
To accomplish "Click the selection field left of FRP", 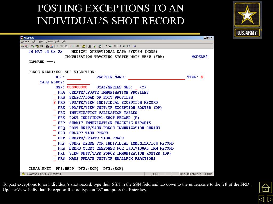I will click(x=54, y=123).
